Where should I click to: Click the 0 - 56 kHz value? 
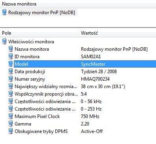coord(91,102)
